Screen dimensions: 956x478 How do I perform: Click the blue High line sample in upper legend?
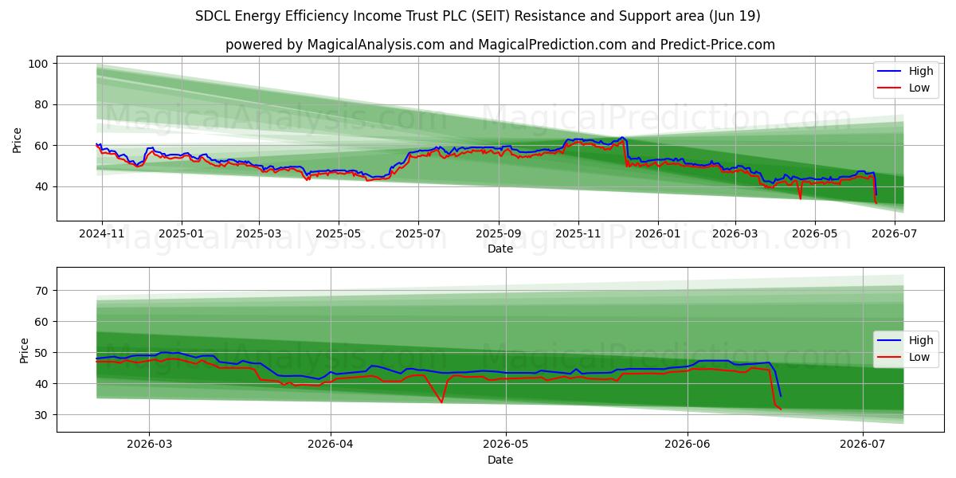[x=890, y=72]
